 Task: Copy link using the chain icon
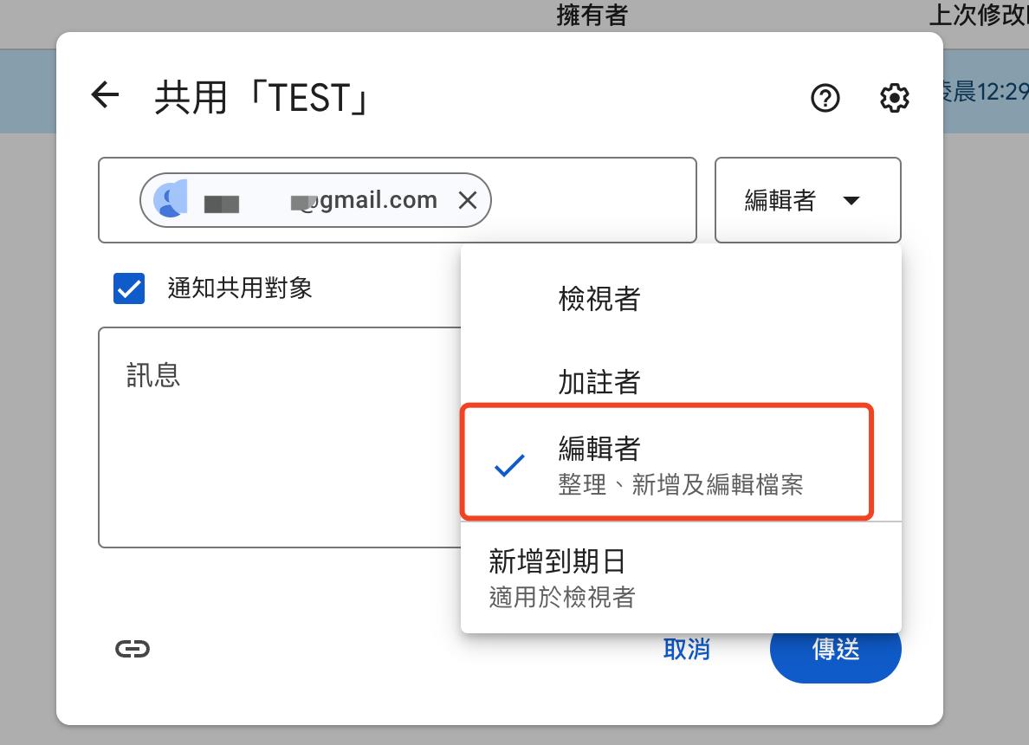133,649
